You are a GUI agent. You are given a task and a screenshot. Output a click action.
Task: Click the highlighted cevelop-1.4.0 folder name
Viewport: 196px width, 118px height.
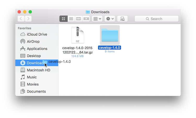[109, 48]
